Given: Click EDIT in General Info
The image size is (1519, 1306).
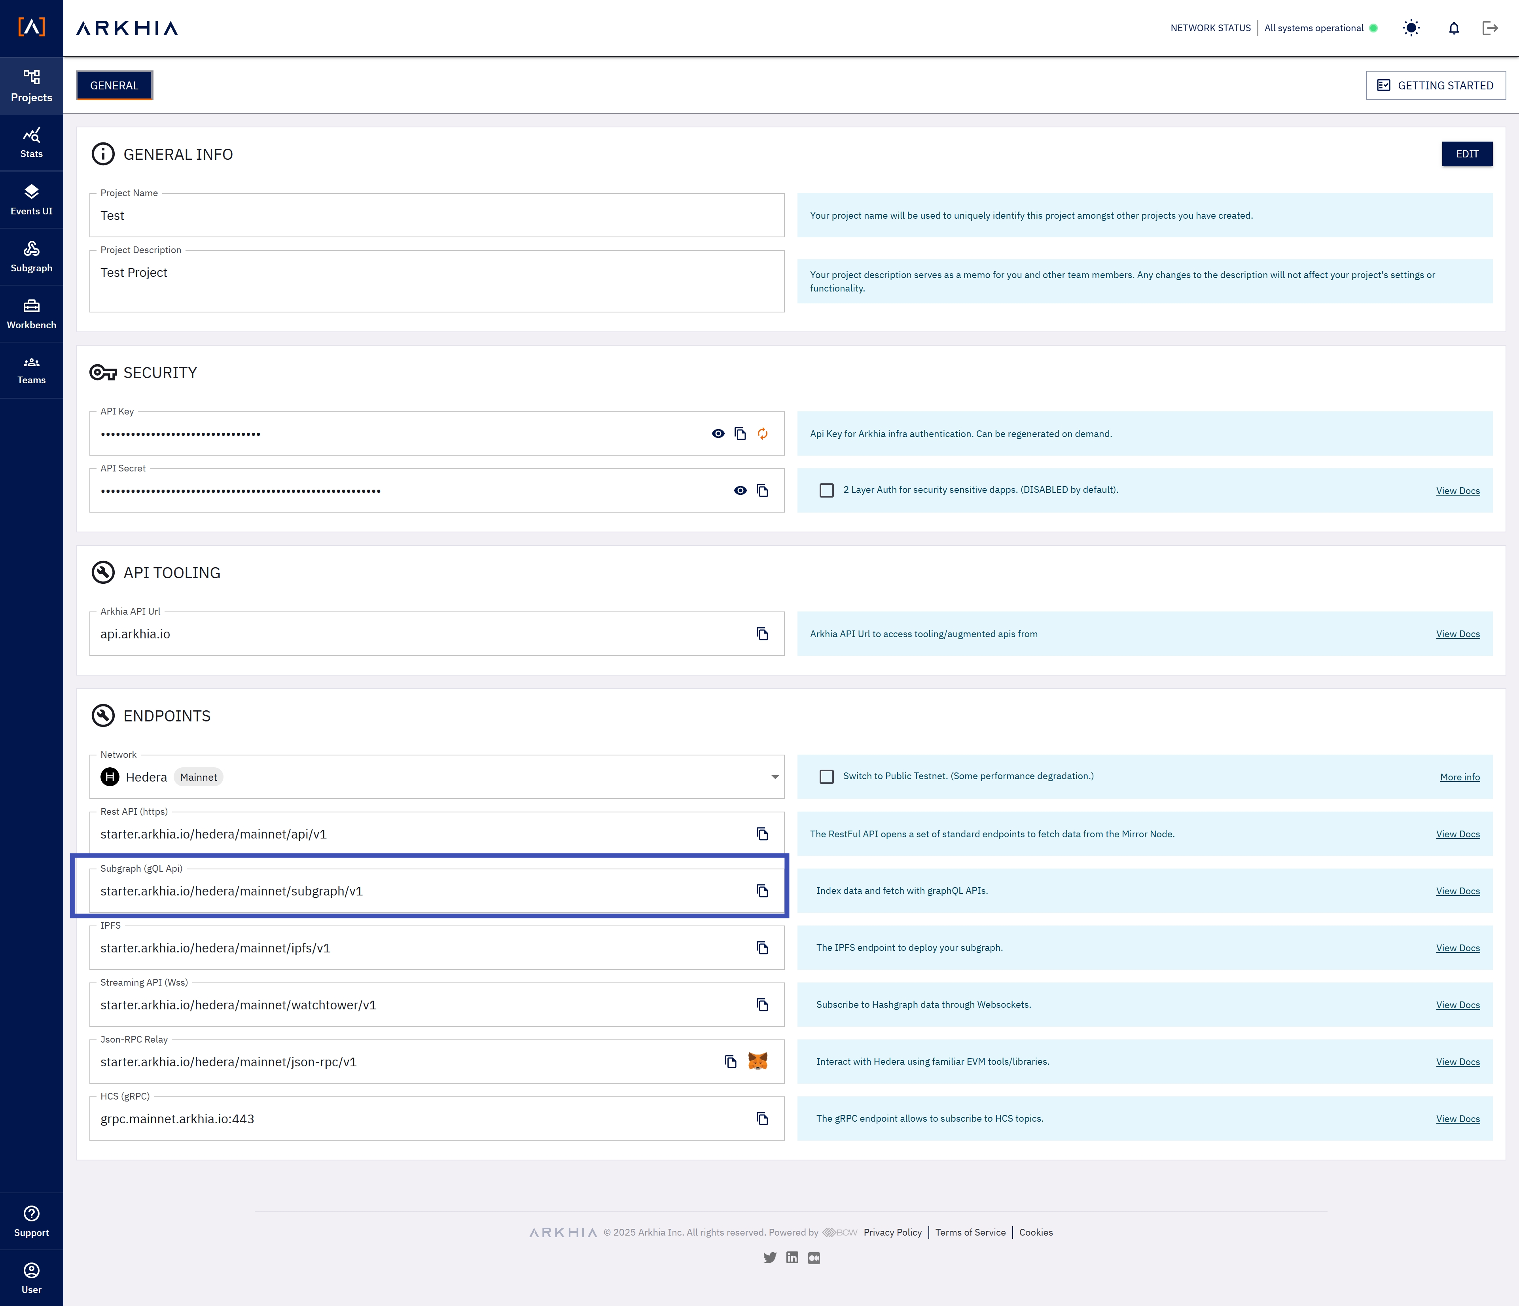Looking at the screenshot, I should (x=1467, y=154).
